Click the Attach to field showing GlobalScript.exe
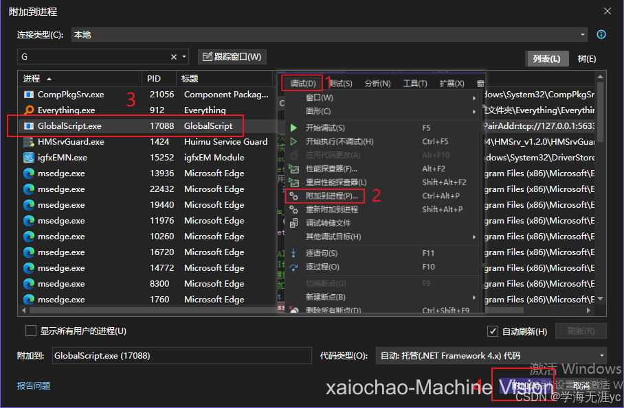The height and width of the screenshot is (408, 624). (182, 356)
